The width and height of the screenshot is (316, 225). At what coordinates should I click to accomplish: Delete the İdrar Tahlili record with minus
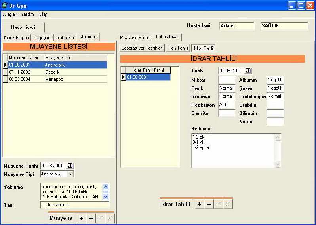pos(209,204)
